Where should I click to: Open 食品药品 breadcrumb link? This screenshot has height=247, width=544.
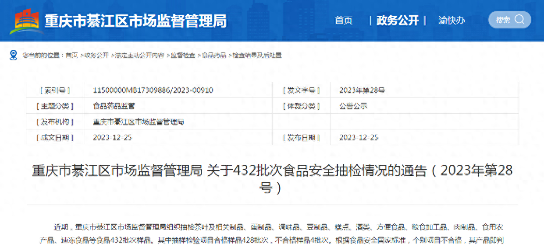214,55
